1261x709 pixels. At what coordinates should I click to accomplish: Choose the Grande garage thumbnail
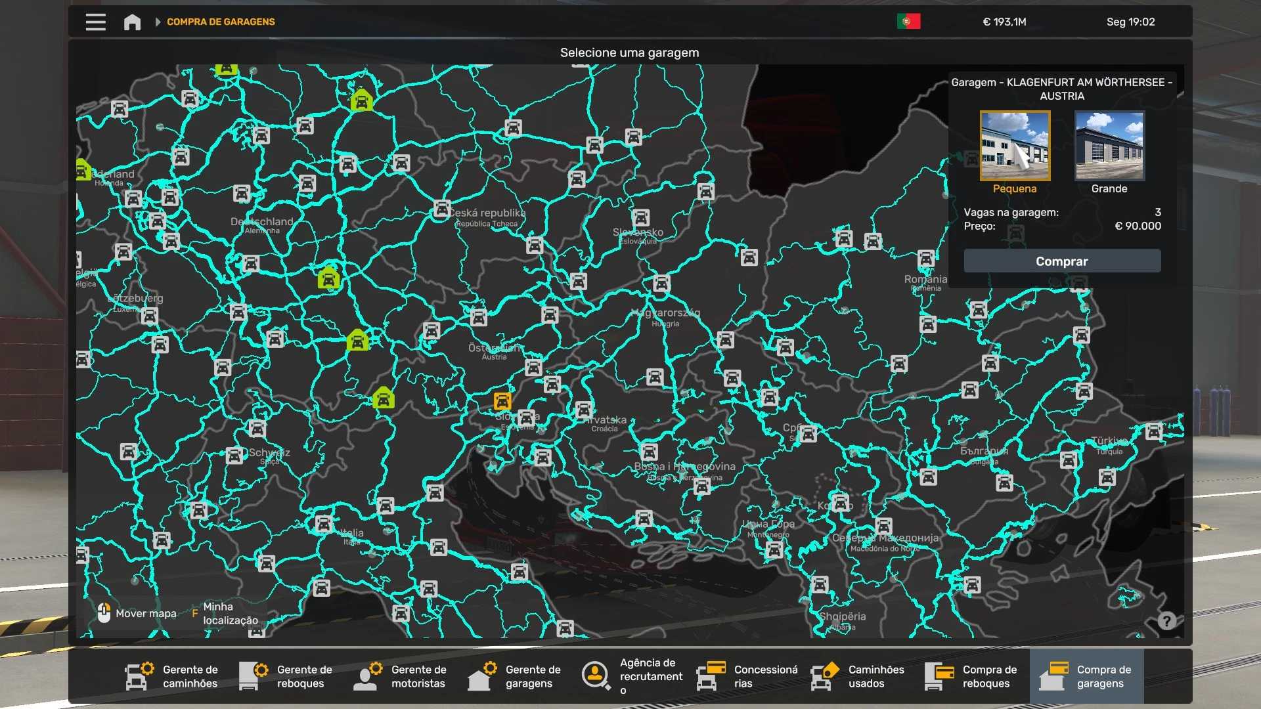point(1109,146)
